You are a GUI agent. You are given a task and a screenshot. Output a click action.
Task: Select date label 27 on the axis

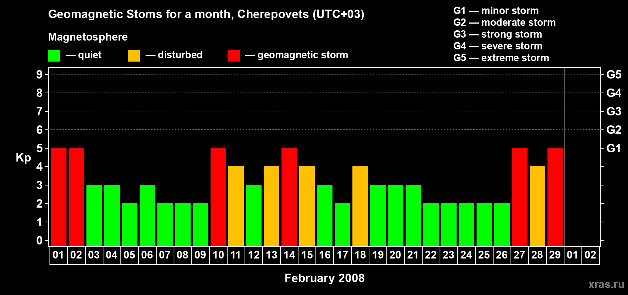click(x=519, y=255)
